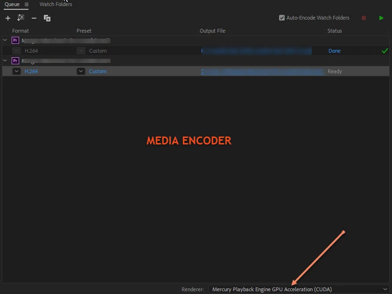The image size is (392, 294).
Task: Click the green checkmark icon on Done row
Action: 385,51
